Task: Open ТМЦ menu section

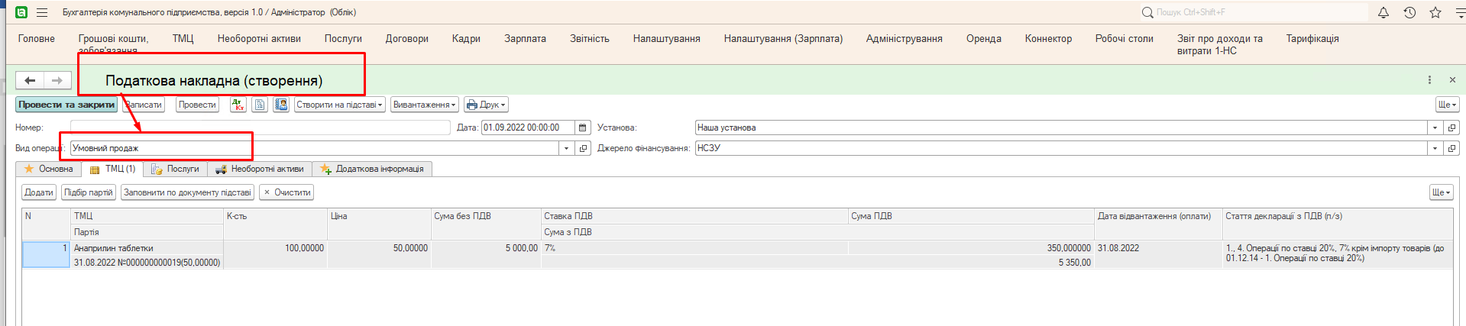Action: (183, 39)
